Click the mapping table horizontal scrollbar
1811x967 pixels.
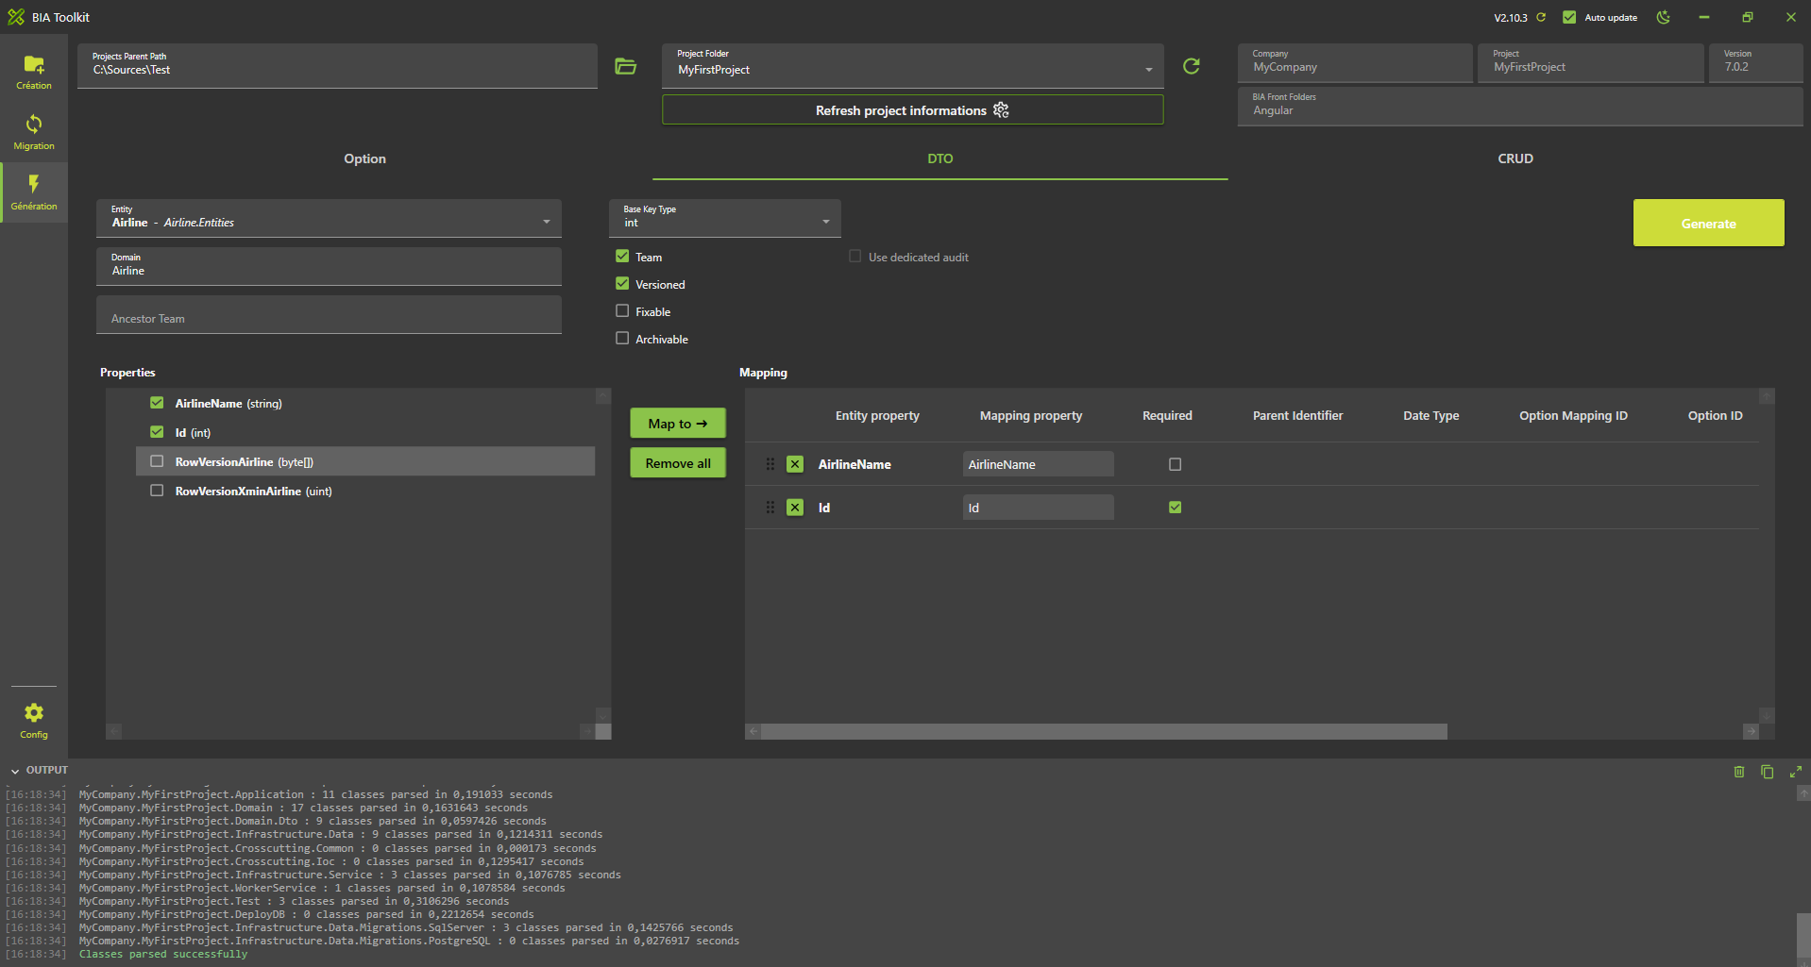(x=1104, y=732)
